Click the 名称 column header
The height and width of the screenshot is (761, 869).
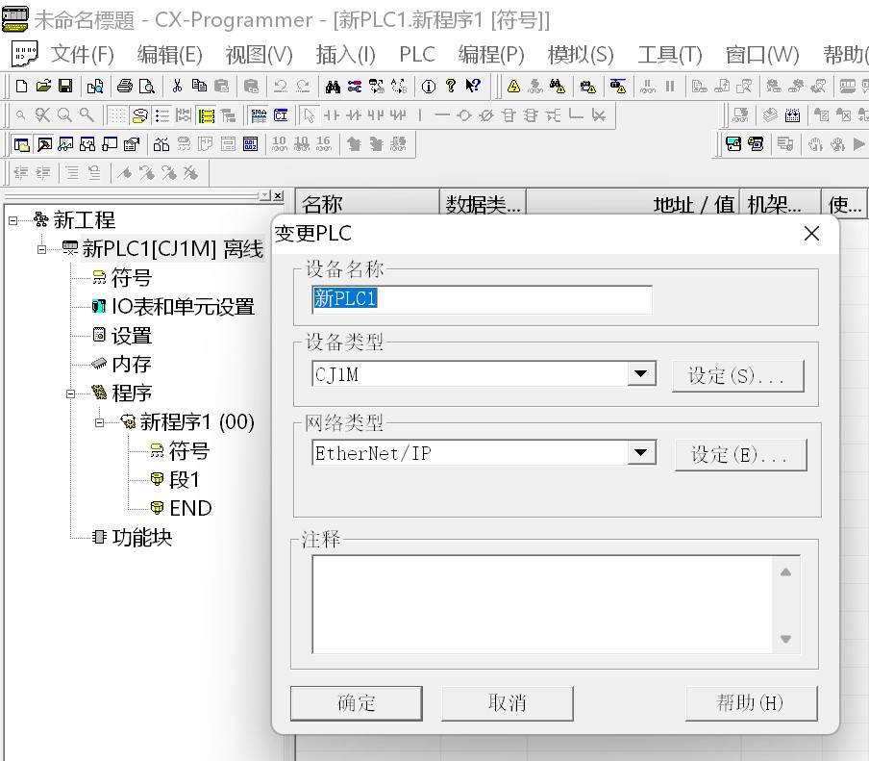[368, 204]
